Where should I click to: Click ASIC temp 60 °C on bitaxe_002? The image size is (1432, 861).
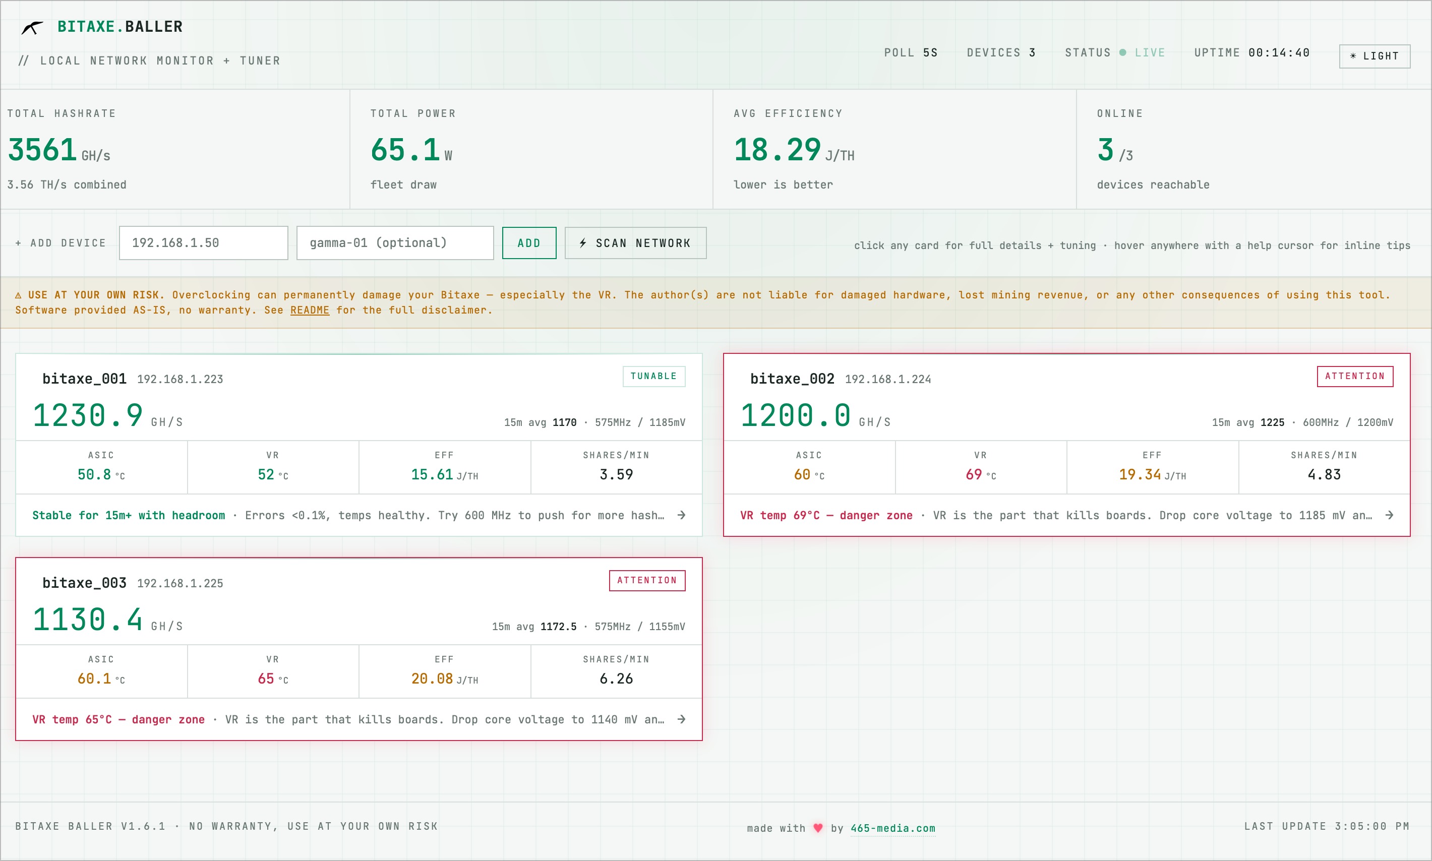click(x=809, y=474)
